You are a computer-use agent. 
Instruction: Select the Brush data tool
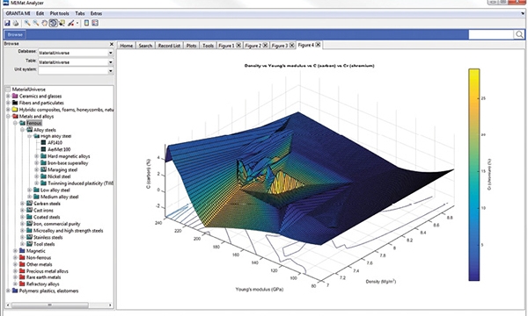click(x=71, y=23)
